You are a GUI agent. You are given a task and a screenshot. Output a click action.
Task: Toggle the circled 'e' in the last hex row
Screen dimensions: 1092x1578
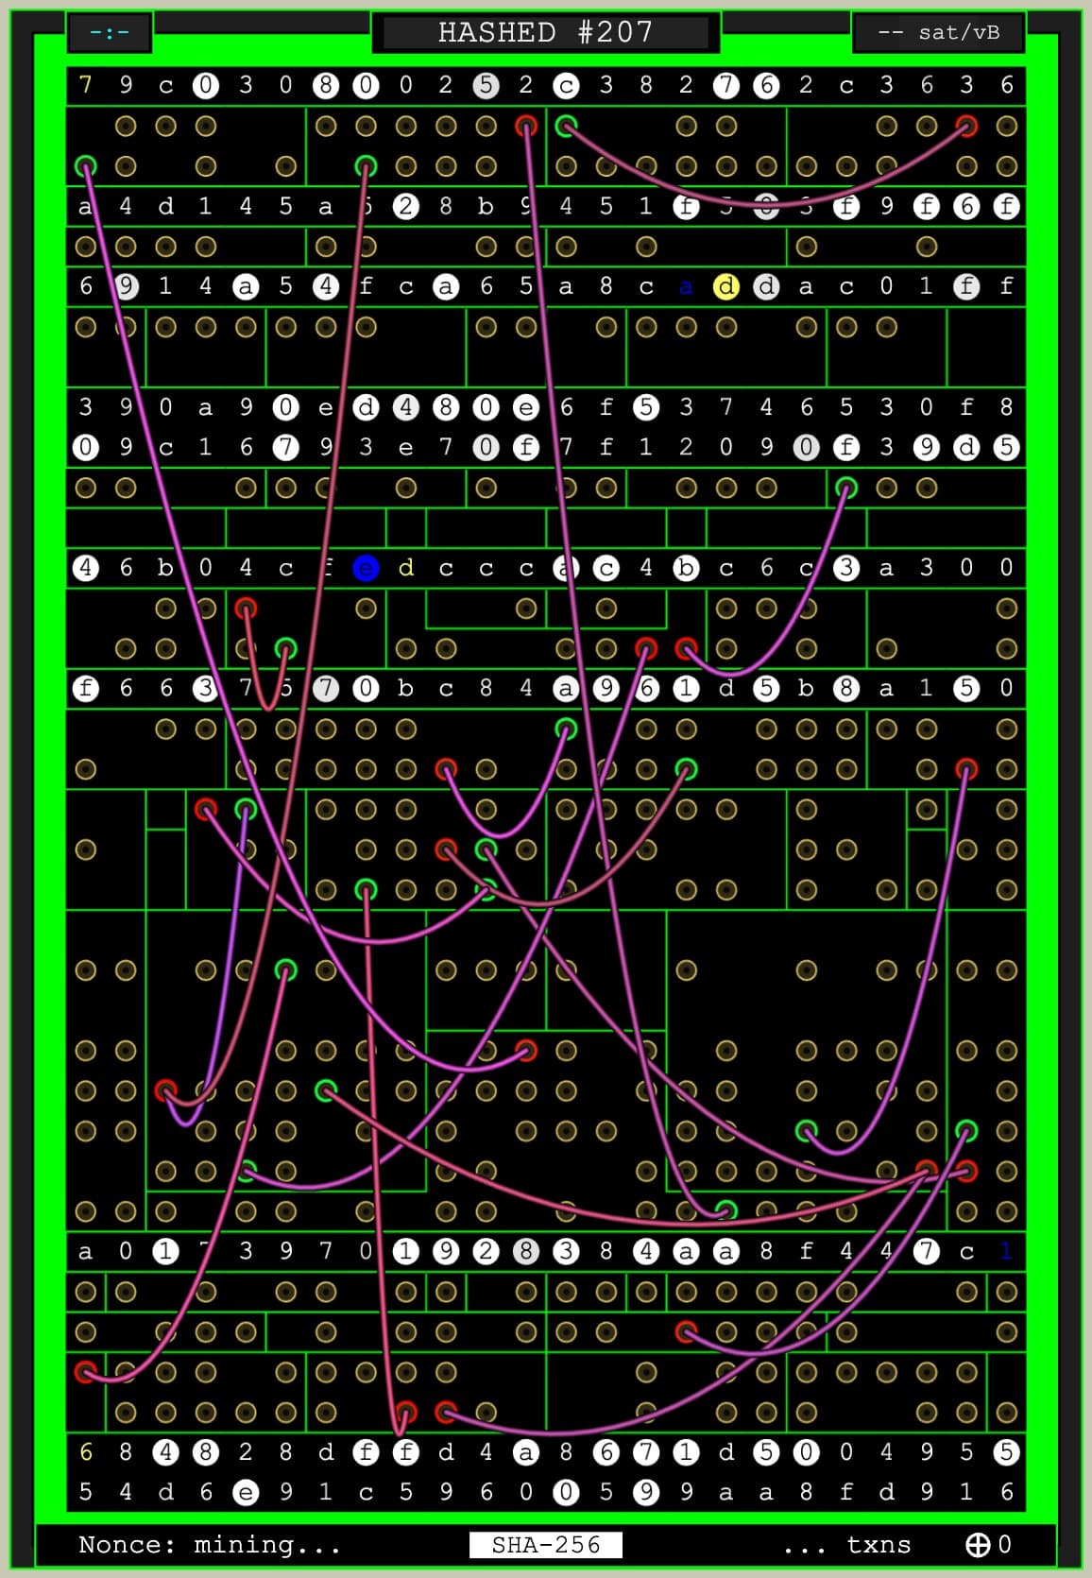tap(246, 1491)
